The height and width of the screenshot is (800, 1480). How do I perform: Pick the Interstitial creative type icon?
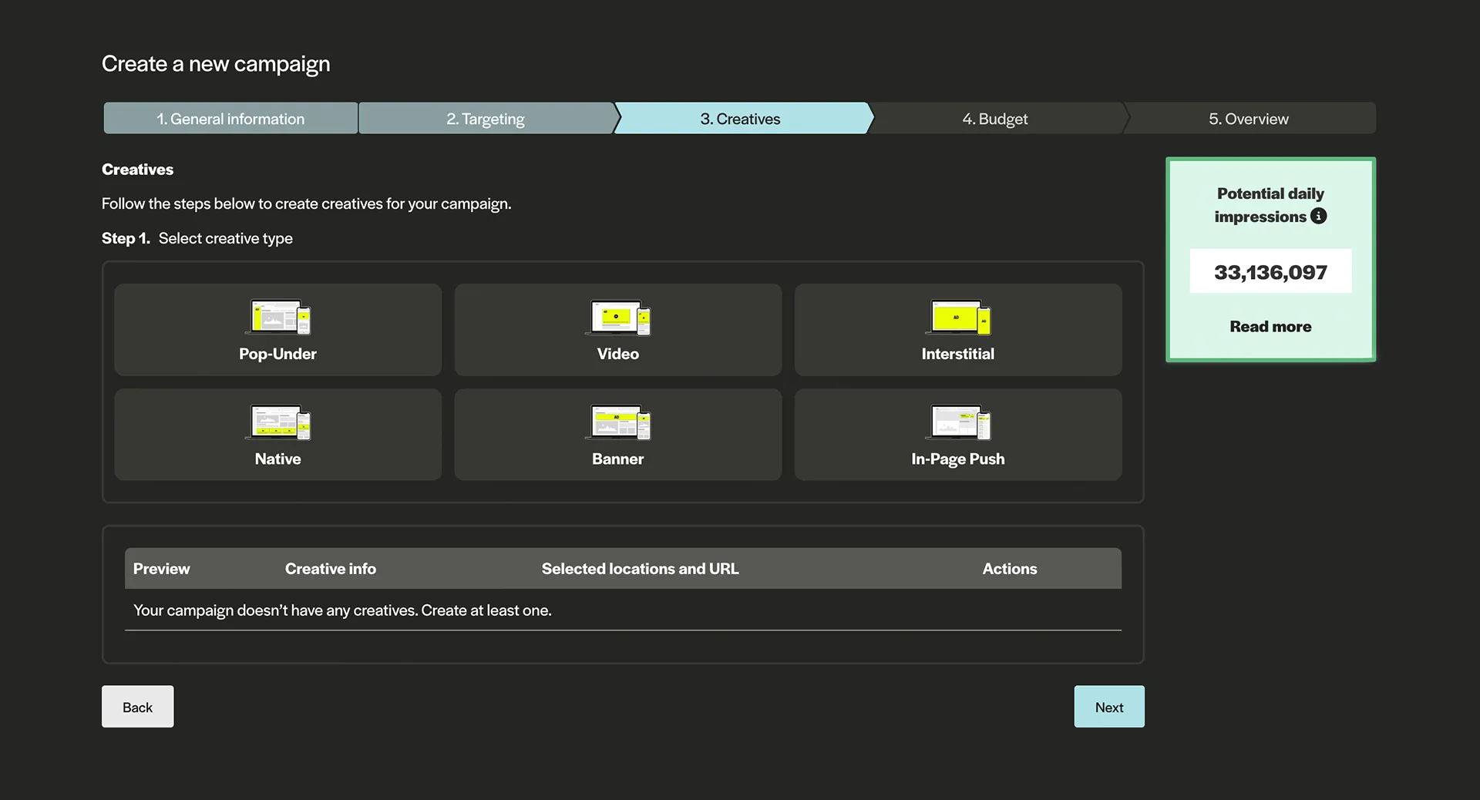(957, 318)
